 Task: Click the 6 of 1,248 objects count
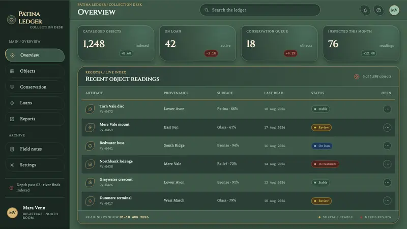(x=376, y=76)
